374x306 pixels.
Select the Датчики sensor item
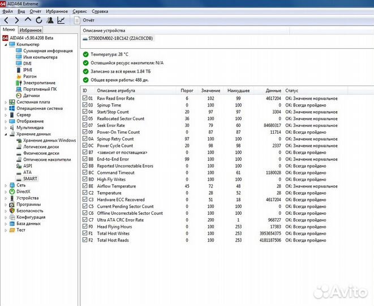pos(31,96)
